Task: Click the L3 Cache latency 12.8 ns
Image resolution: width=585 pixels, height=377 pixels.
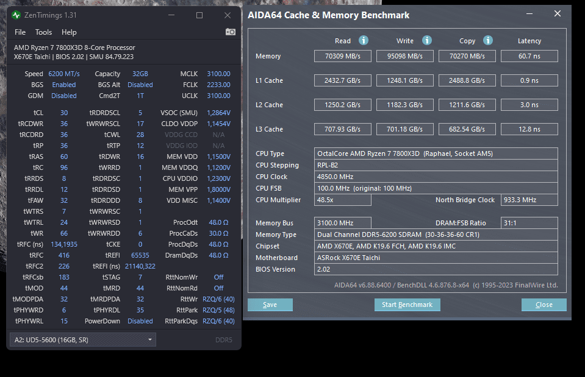Action: click(x=529, y=129)
